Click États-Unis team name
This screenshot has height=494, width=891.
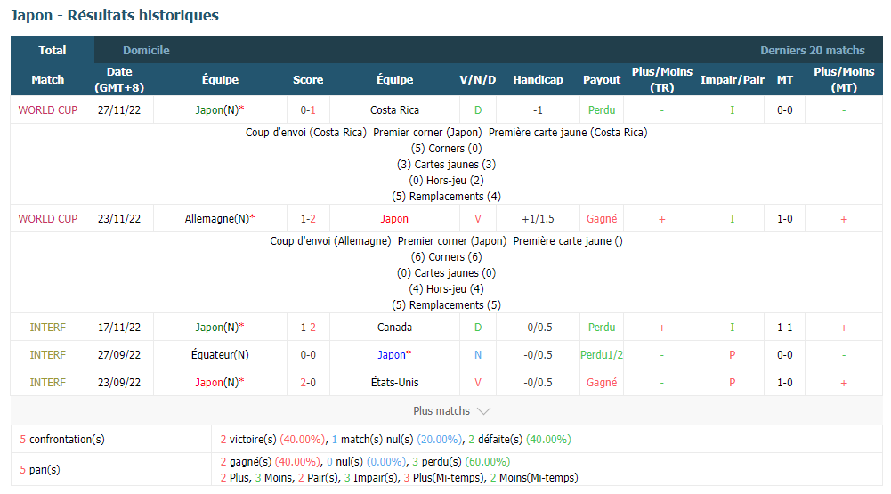[394, 382]
